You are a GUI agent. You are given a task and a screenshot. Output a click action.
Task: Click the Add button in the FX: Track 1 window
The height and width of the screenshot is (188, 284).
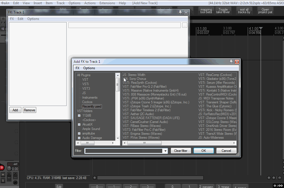click(x=15, y=110)
